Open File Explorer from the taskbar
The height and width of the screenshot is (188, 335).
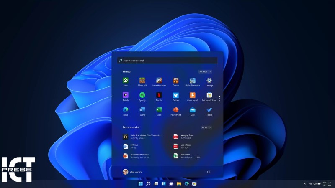179,184
